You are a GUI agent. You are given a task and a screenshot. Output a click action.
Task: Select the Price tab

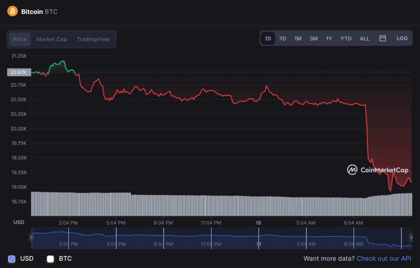click(20, 39)
